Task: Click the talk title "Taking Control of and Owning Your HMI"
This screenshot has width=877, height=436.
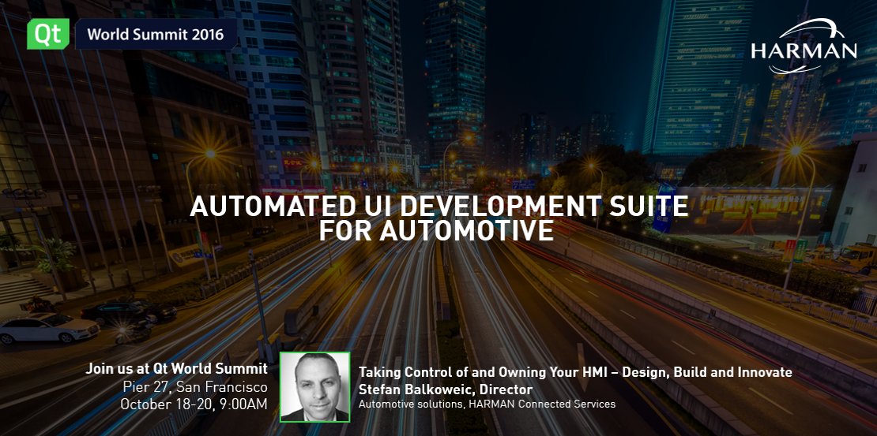Action: (x=484, y=372)
